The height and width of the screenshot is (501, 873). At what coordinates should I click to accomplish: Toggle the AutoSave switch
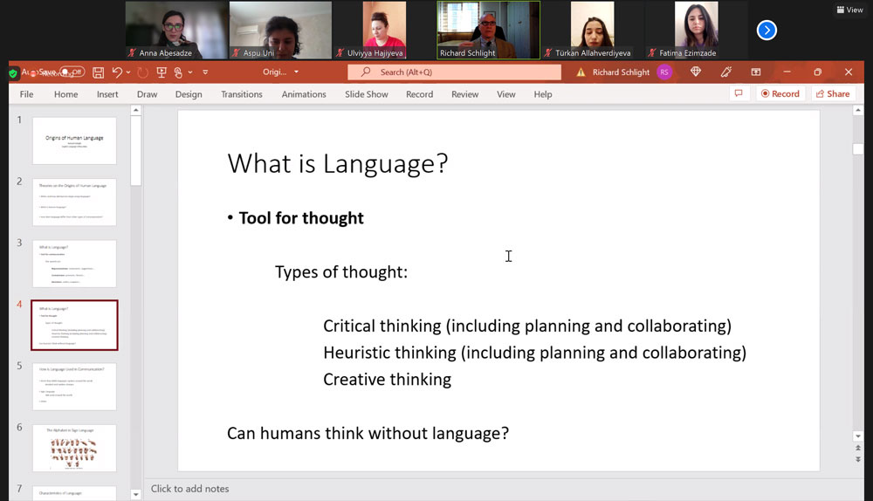pyautogui.click(x=72, y=72)
